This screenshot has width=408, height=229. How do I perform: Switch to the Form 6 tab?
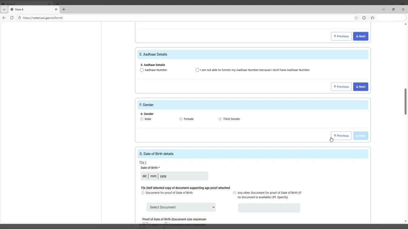pyautogui.click(x=33, y=10)
